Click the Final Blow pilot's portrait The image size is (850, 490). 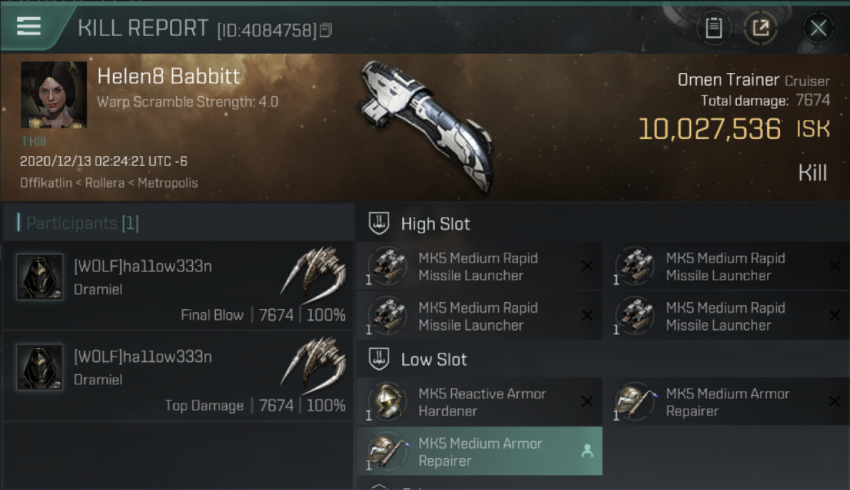click(40, 278)
